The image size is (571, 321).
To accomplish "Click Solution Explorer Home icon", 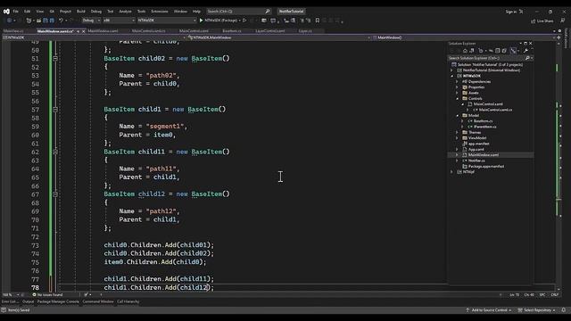I will click(x=465, y=51).
